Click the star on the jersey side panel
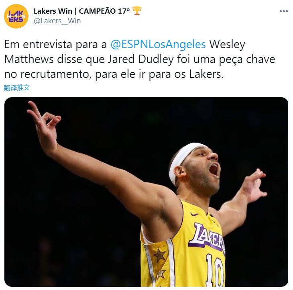 [159, 255]
